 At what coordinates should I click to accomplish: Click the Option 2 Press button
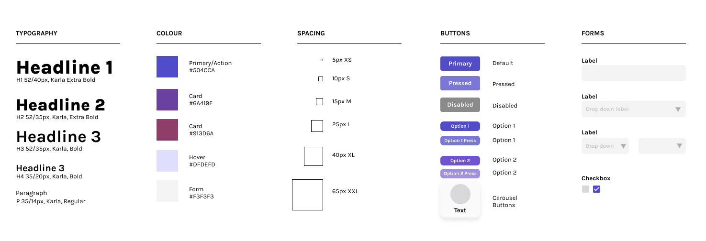click(460, 174)
